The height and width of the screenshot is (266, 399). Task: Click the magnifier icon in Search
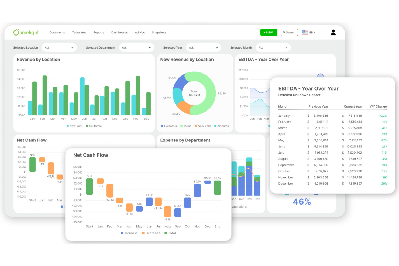(x=284, y=32)
